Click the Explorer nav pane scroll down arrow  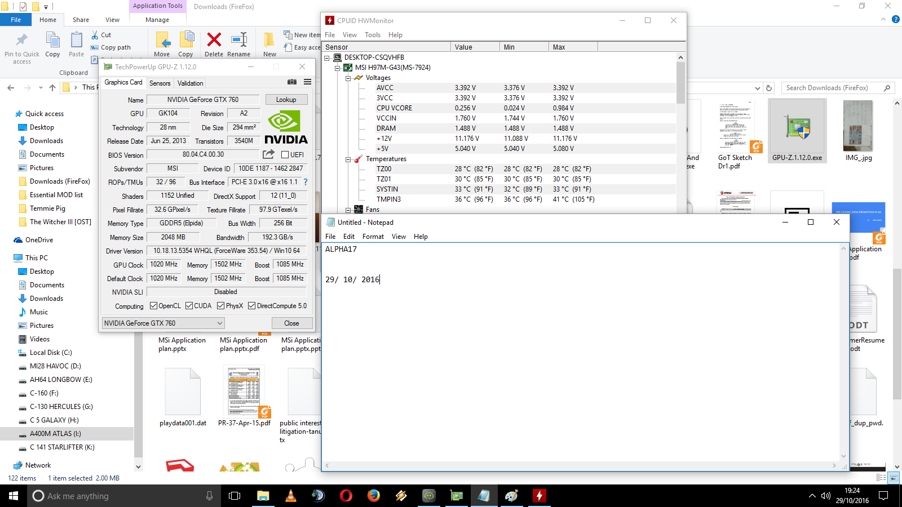click(138, 467)
